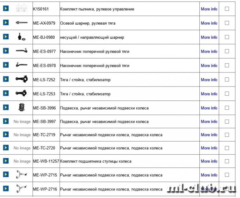Select the ME-ES-0978 row checkbox
Screen dimensions: 240x198
pyautogui.click(x=227, y=65)
